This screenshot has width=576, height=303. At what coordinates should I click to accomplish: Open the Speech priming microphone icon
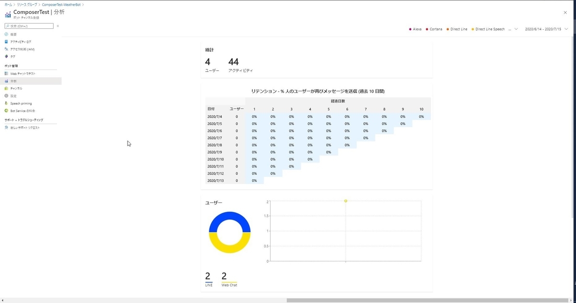tap(6, 103)
